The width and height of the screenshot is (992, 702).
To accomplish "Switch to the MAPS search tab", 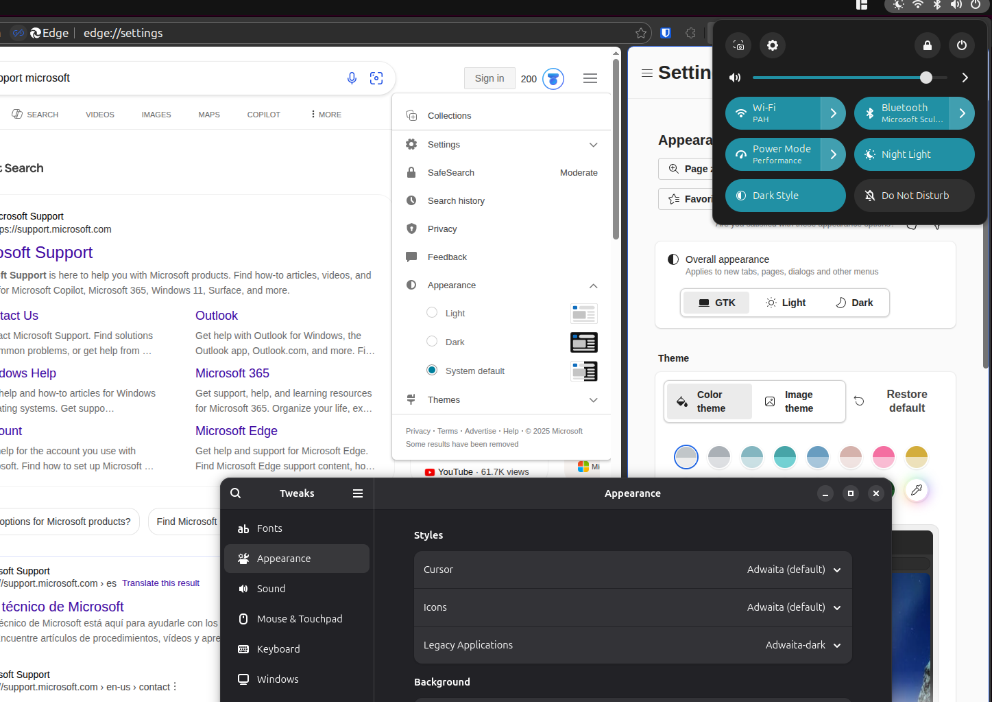I will (209, 115).
